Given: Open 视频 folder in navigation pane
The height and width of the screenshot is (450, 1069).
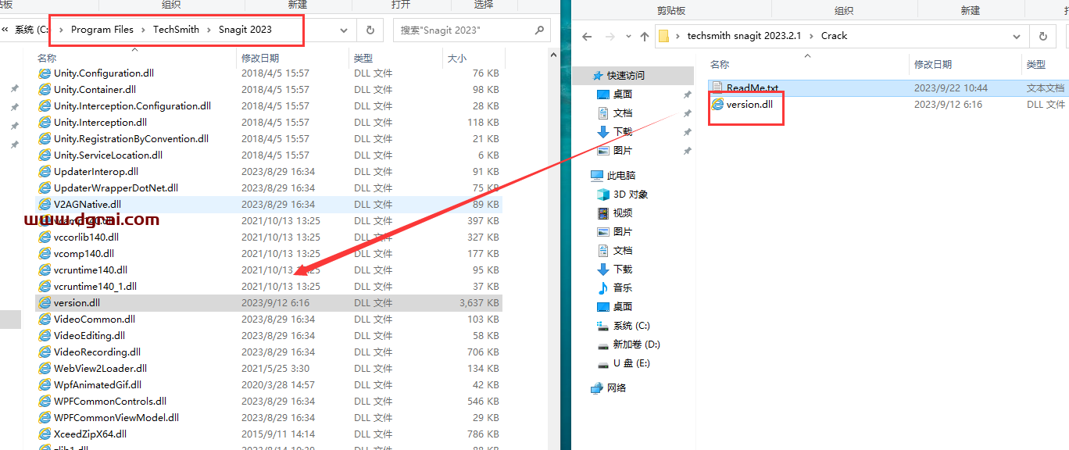Looking at the screenshot, I should 614,213.
